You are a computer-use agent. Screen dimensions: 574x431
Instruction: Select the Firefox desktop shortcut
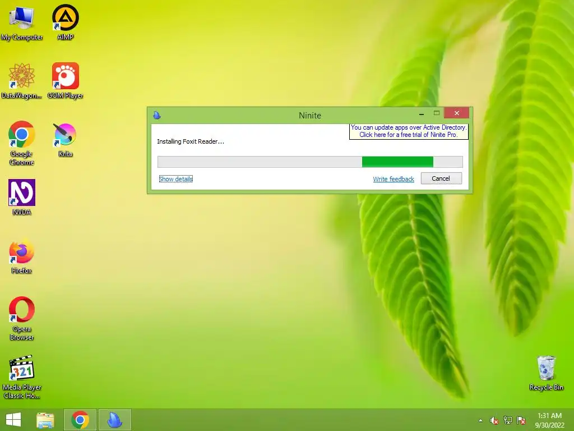[22, 257]
